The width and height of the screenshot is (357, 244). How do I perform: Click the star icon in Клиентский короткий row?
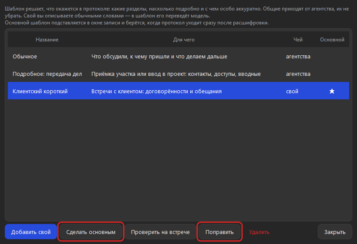(332, 91)
